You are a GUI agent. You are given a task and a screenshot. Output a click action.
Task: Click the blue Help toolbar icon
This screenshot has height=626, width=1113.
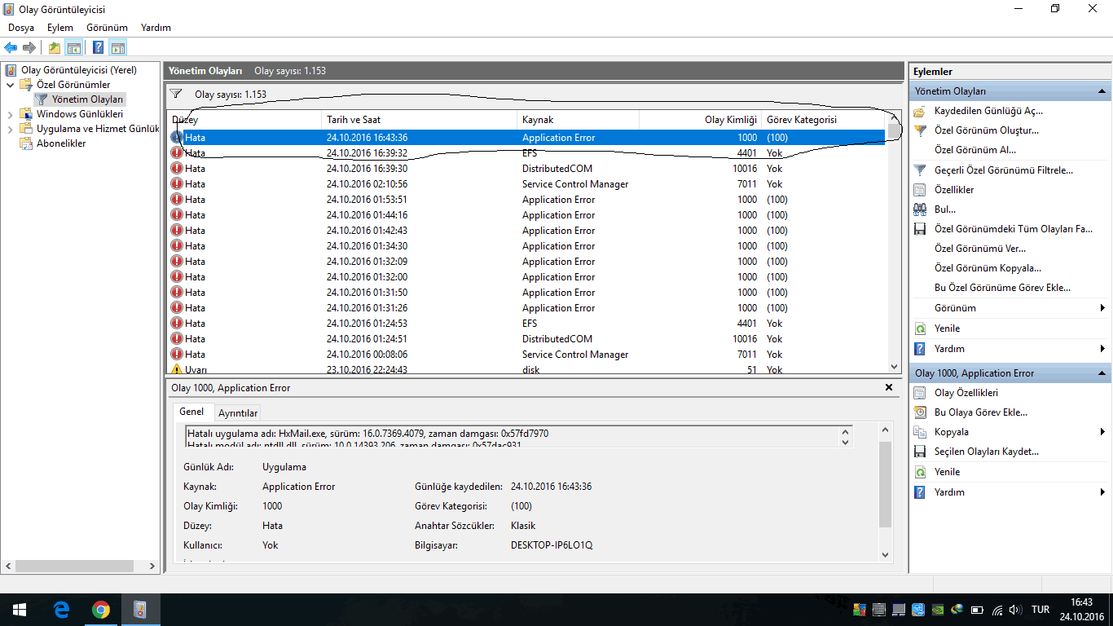coord(98,48)
